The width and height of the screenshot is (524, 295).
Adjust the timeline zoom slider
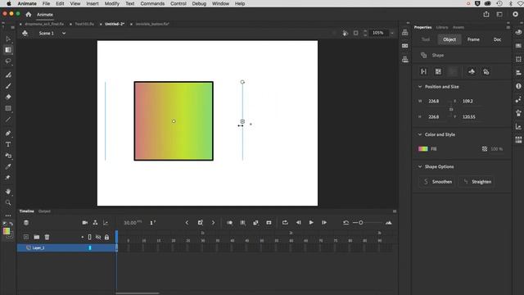(x=361, y=222)
